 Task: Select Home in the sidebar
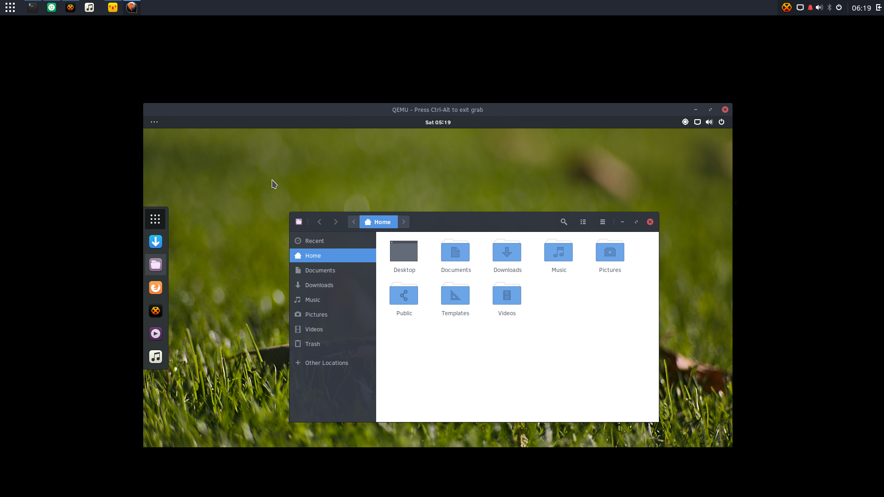coord(333,256)
